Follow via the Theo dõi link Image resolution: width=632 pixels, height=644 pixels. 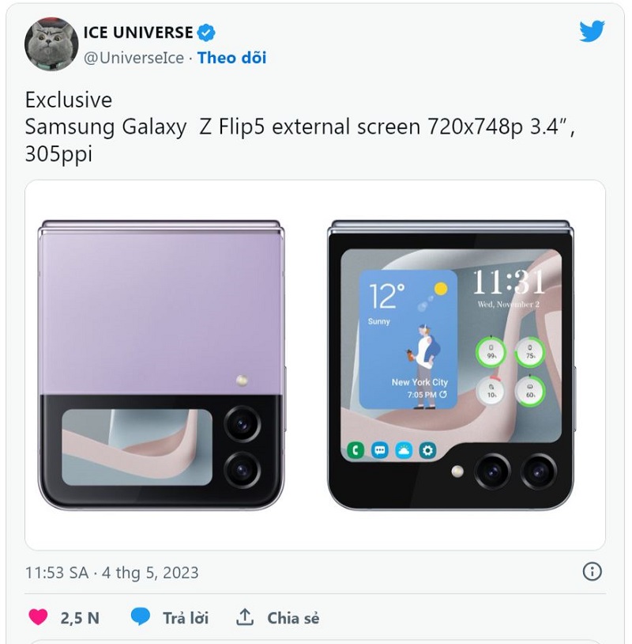[231, 58]
